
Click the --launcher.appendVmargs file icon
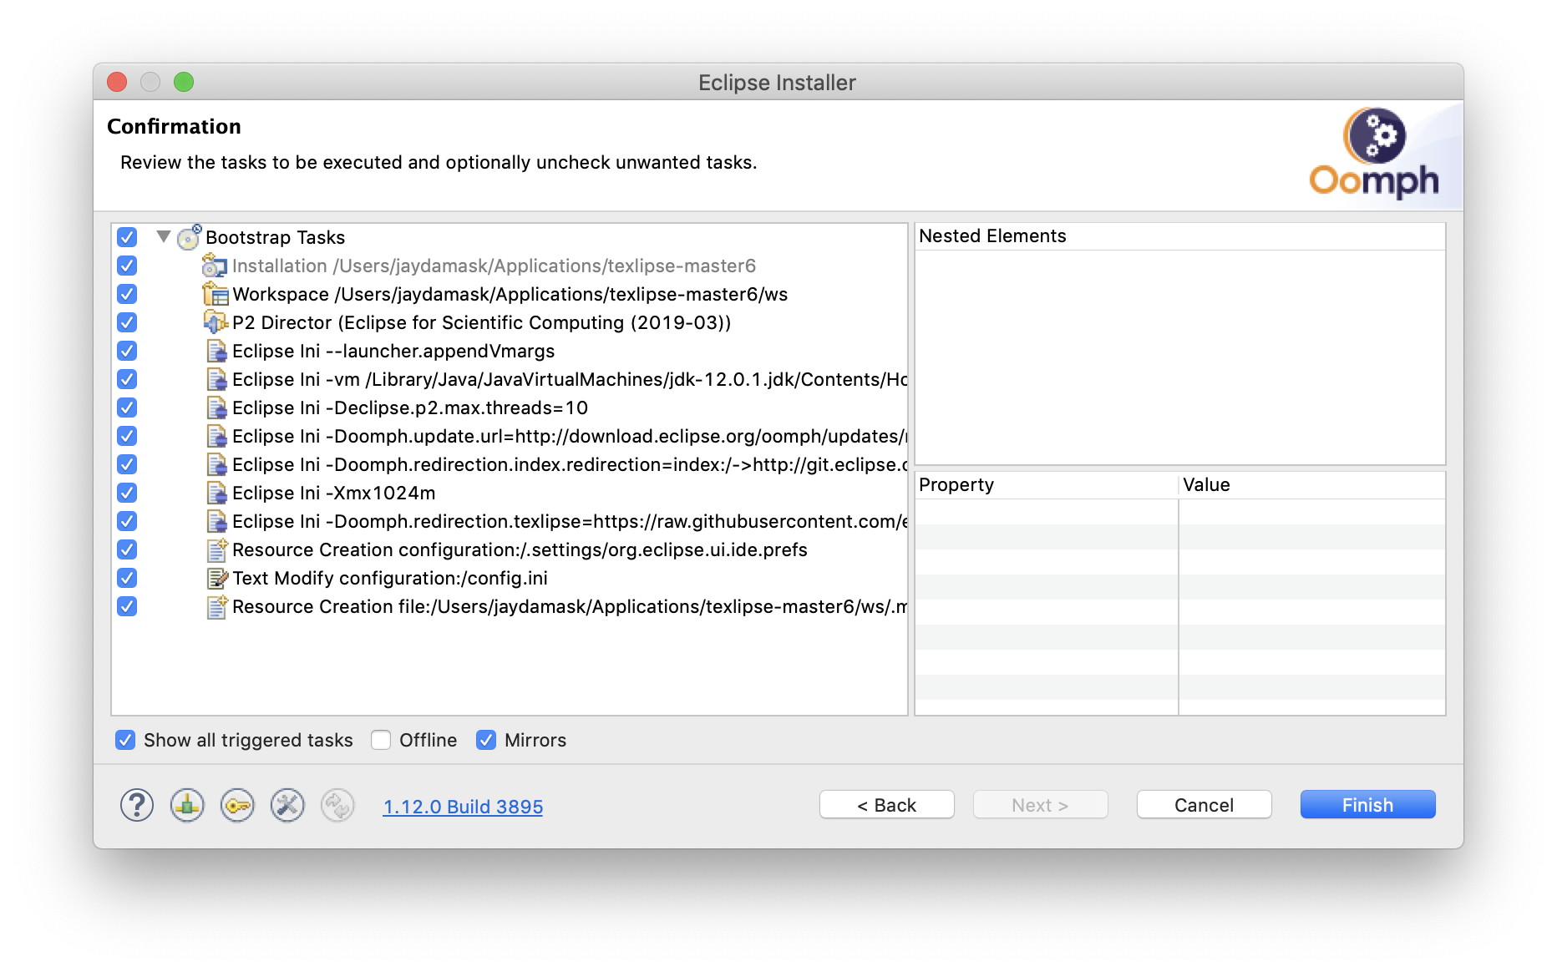pyautogui.click(x=216, y=351)
